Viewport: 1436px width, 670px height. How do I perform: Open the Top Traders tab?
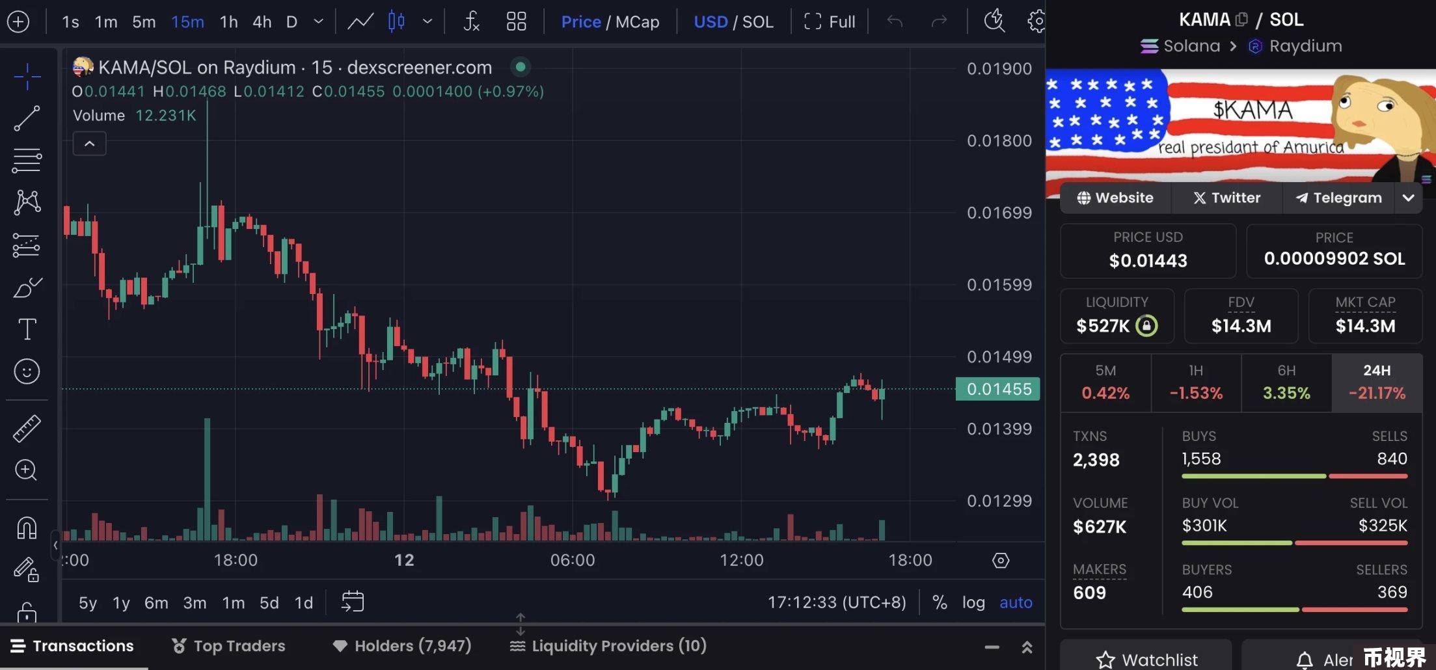click(228, 646)
